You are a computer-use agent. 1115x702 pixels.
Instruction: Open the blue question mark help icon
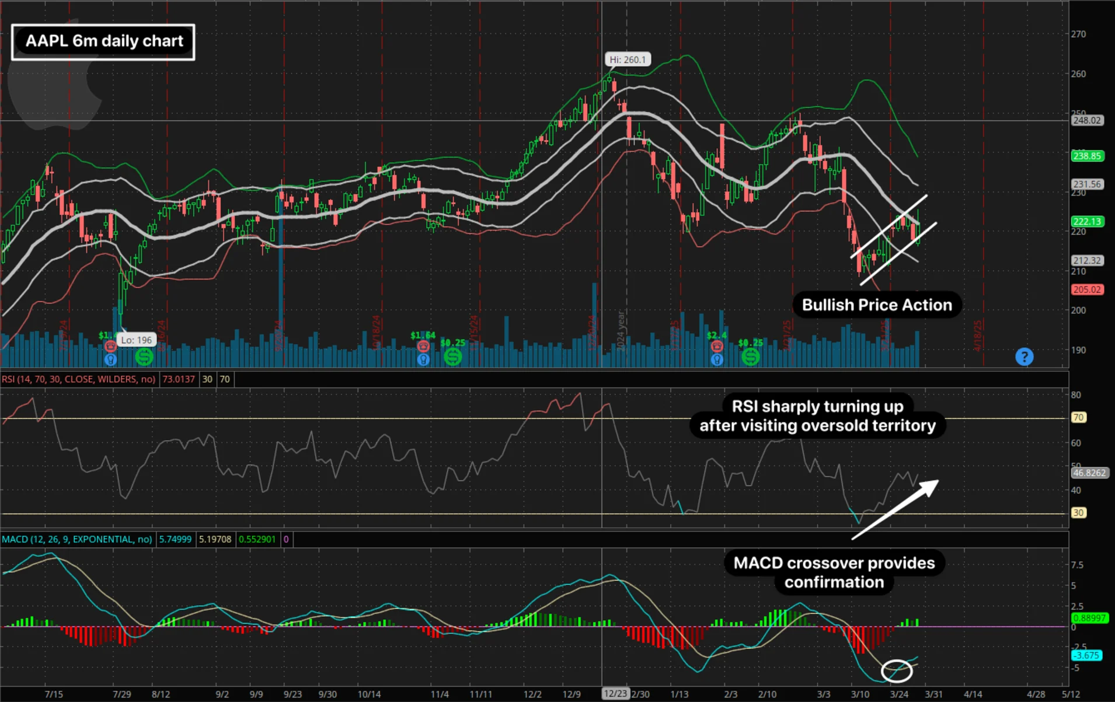tap(1024, 357)
